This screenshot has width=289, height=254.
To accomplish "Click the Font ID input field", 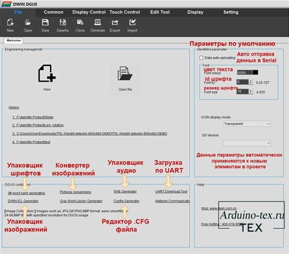I will [x=243, y=82].
